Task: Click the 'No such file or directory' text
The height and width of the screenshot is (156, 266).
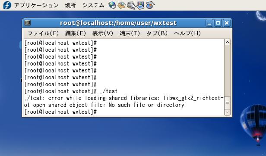Action: tap(146, 105)
